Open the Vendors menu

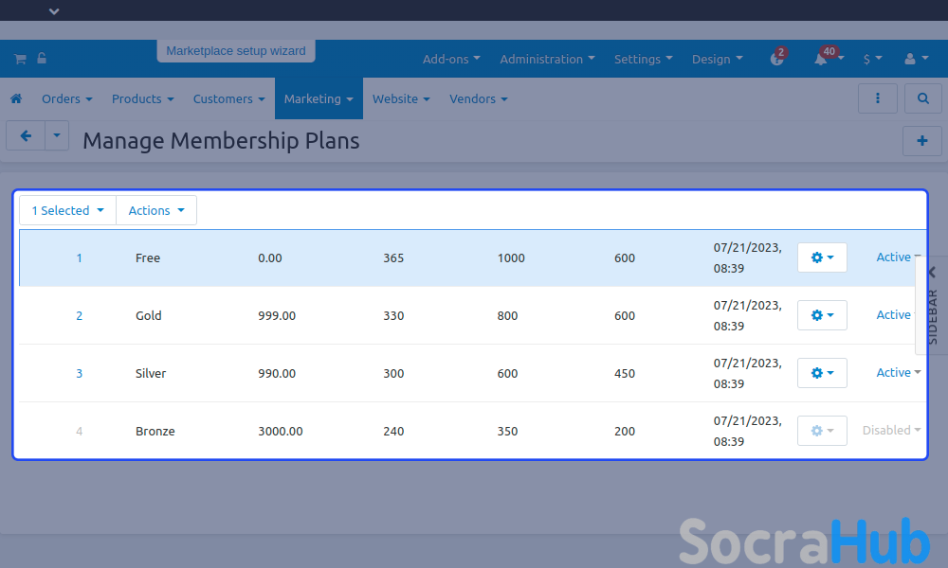pyautogui.click(x=478, y=98)
